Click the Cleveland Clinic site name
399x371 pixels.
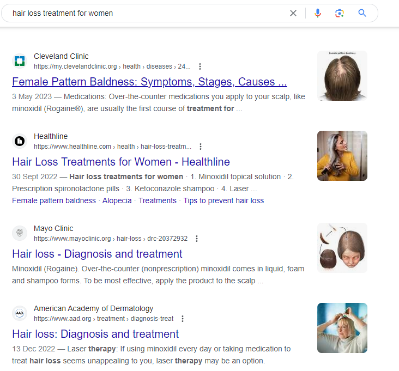[61, 56]
